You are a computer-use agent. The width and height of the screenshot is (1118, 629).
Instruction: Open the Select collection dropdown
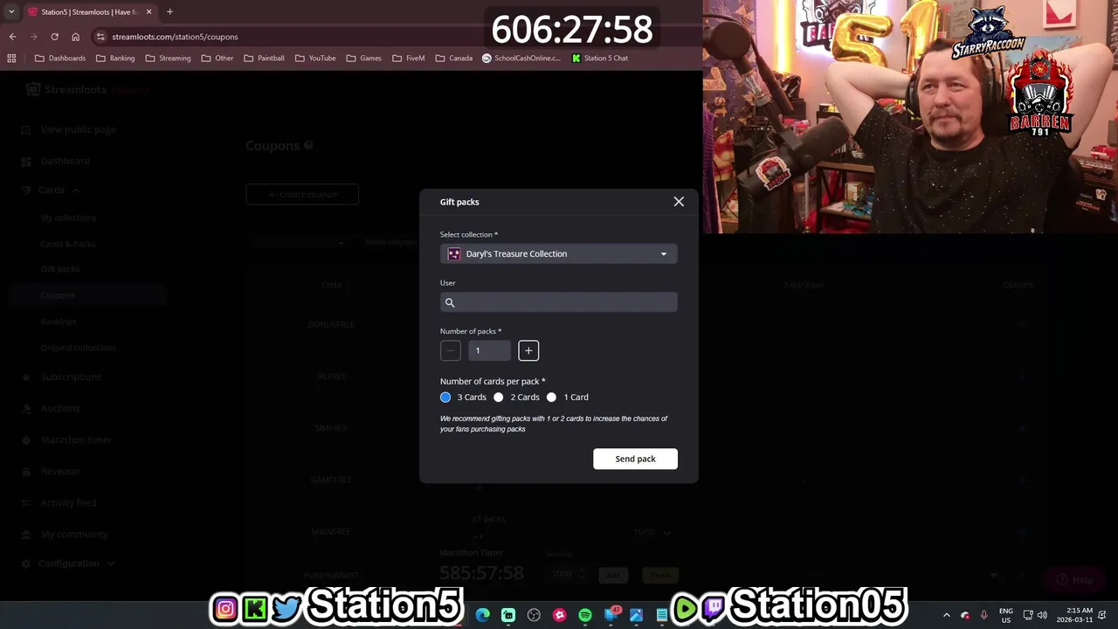[x=559, y=254]
